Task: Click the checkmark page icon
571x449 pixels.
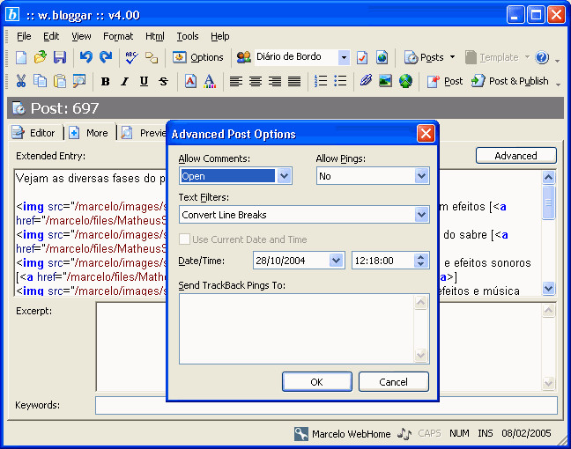Action: coord(362,57)
